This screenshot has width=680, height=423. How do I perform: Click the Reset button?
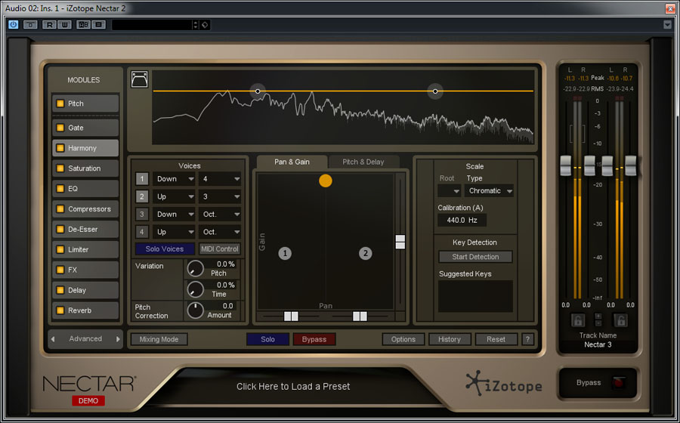point(496,339)
